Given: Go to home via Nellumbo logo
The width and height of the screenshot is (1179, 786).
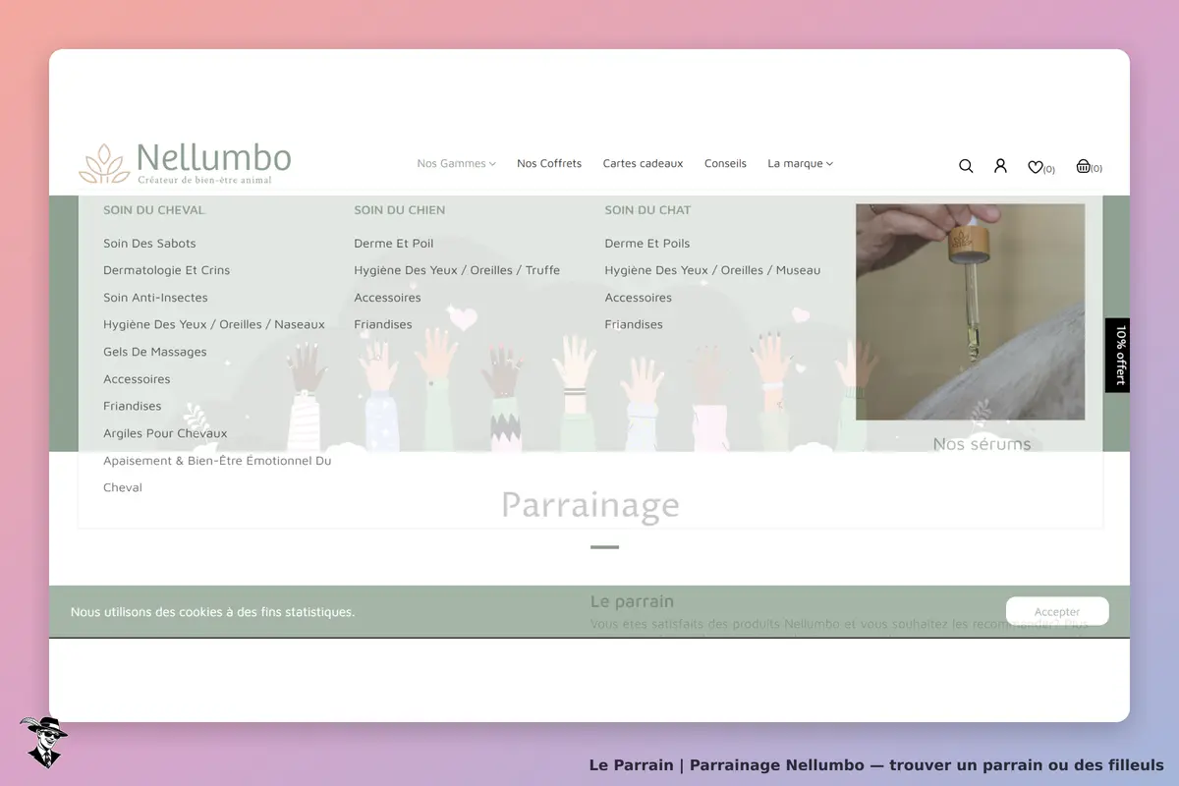Looking at the screenshot, I should 185,163.
